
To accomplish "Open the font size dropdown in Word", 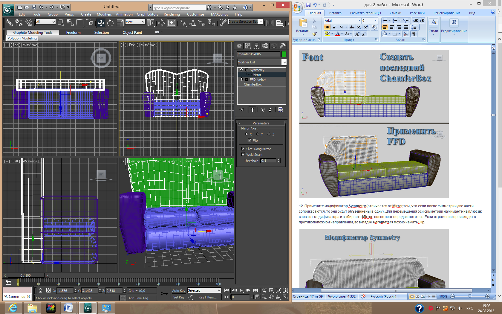I will (376, 21).
